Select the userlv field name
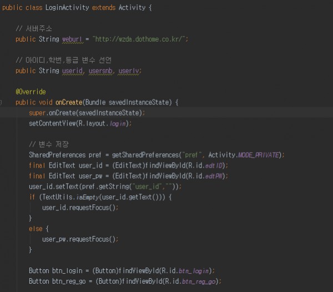Image resolution: width=333 pixels, height=292 pixels. [x=129, y=71]
